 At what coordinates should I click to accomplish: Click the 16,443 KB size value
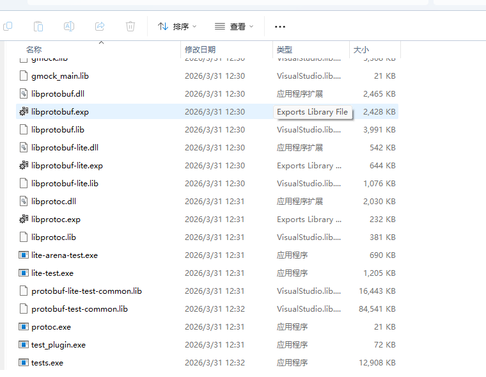point(377,291)
